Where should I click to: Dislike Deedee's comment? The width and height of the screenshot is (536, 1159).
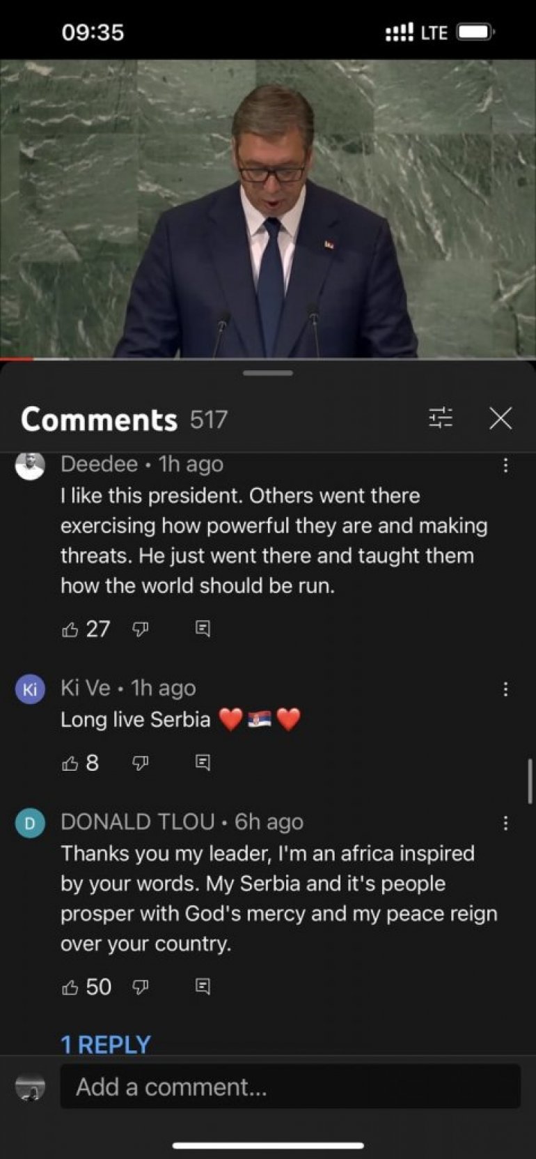pyautogui.click(x=141, y=629)
